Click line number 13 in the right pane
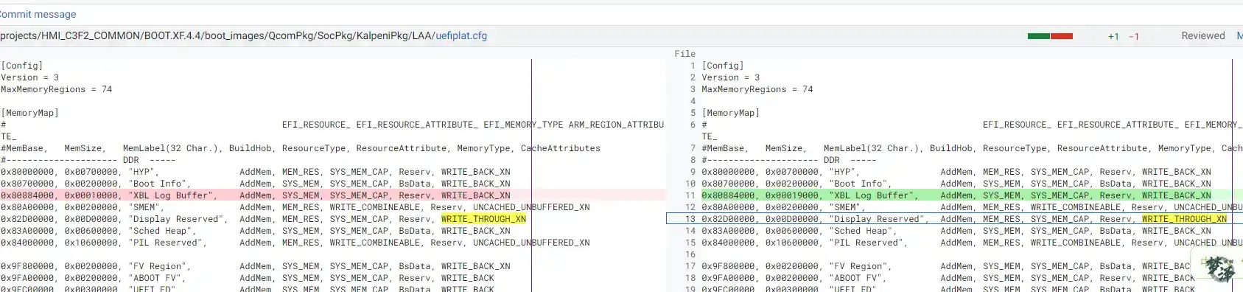Image resolution: width=1243 pixels, height=292 pixels. 690,219
